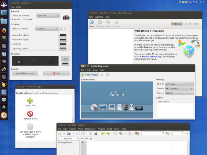The image size is (207, 155).
Task: Open the Aquarell iconset dropdown
Action: click(x=48, y=15)
